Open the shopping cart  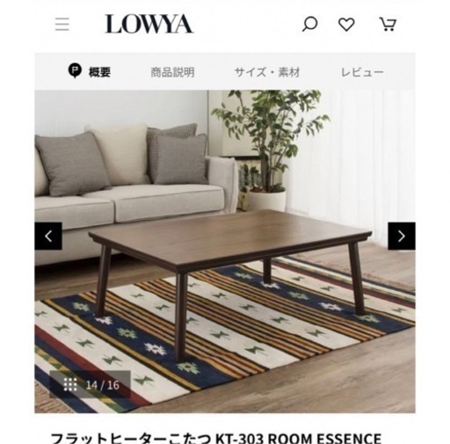pyautogui.click(x=388, y=24)
